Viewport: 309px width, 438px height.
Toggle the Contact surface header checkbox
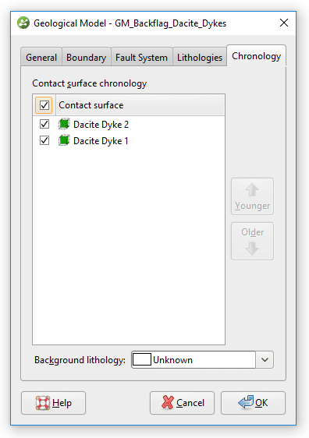(x=44, y=105)
